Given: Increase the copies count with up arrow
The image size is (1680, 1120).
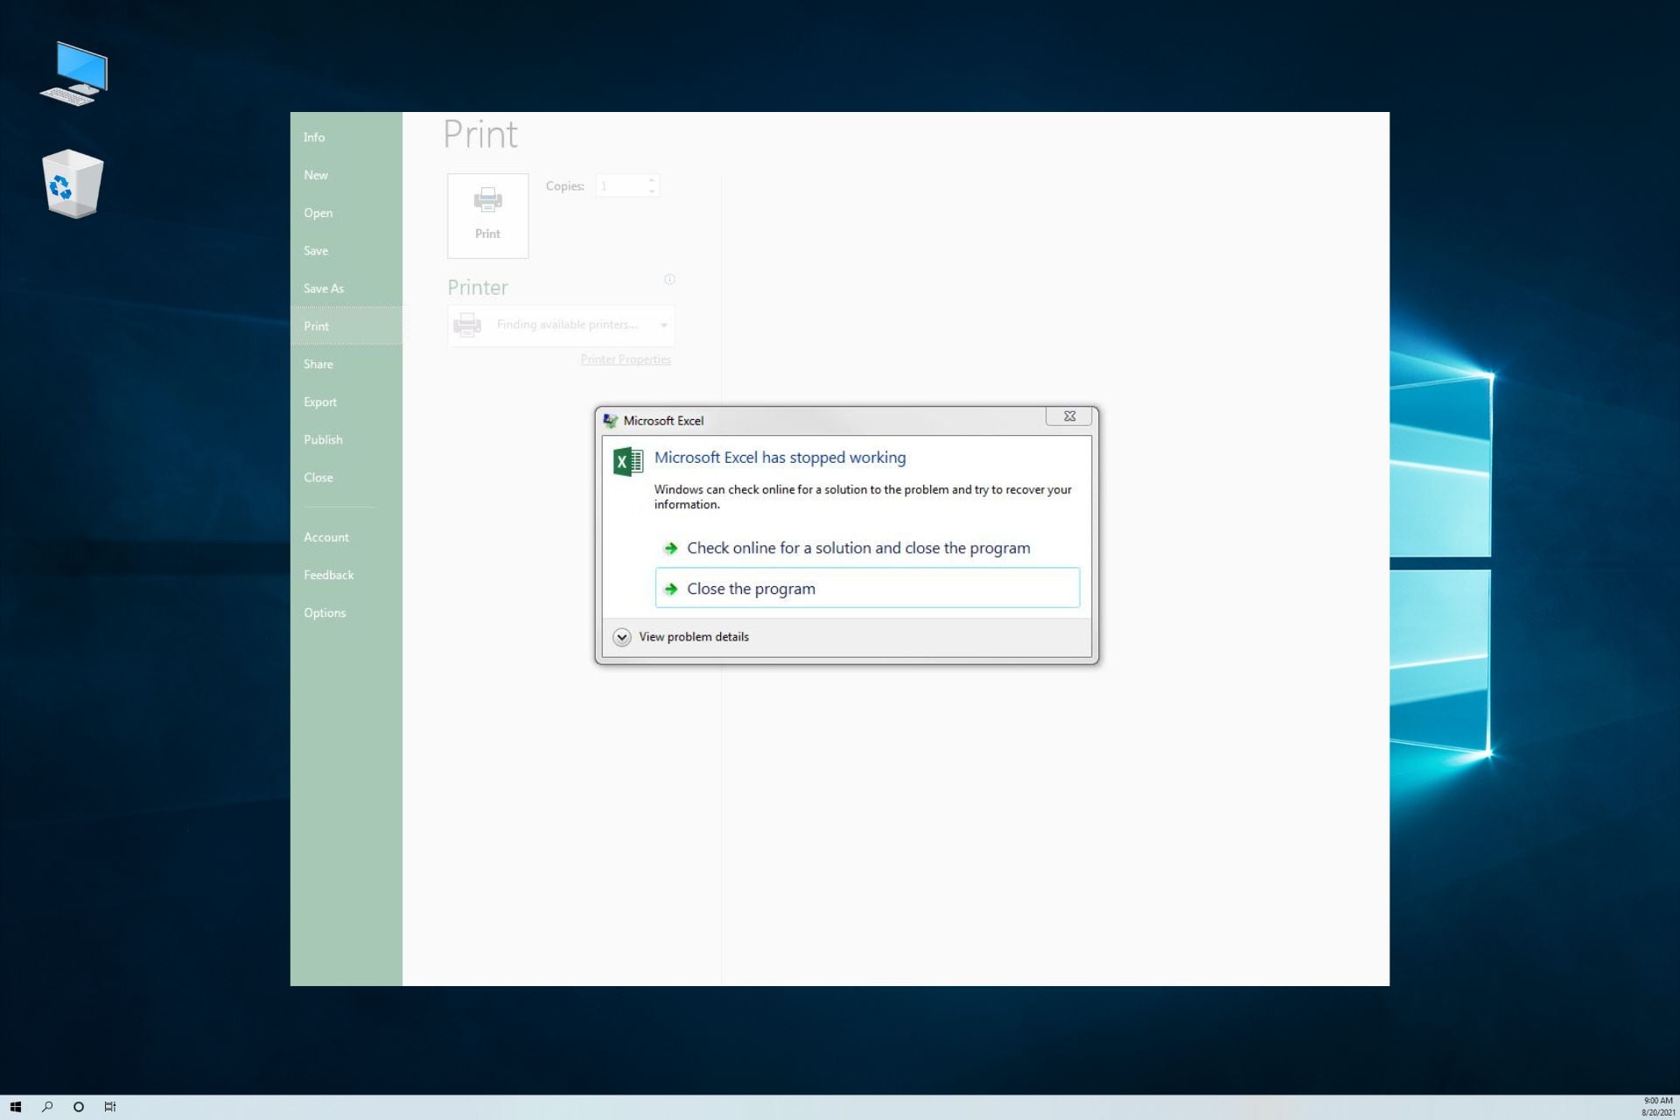Looking at the screenshot, I should tap(652, 180).
